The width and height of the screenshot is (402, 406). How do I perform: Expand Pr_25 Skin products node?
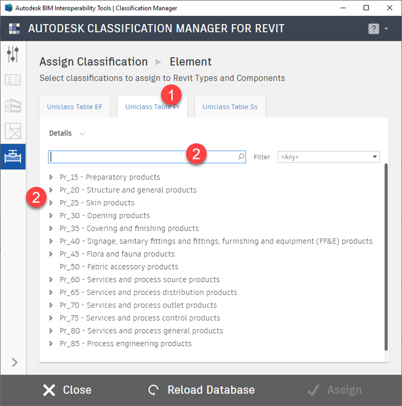pyautogui.click(x=51, y=203)
